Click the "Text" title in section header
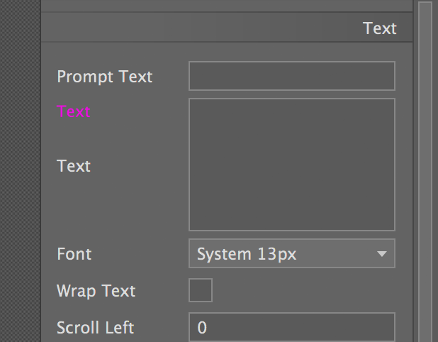Screen dimensions: 438x342 (x=379, y=28)
